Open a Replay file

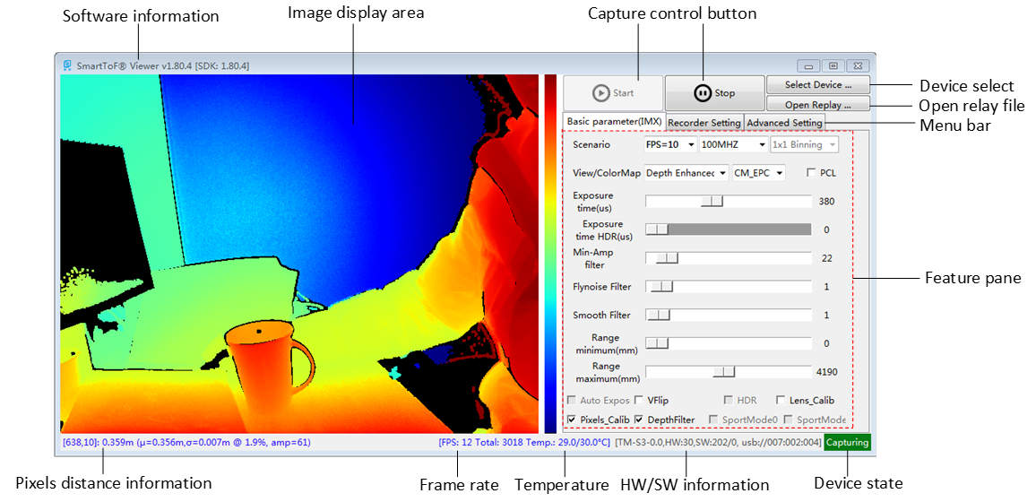[x=818, y=104]
